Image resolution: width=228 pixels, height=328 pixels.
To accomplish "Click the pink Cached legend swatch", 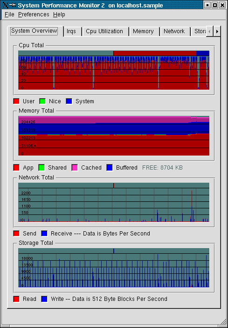I will [x=75, y=168].
